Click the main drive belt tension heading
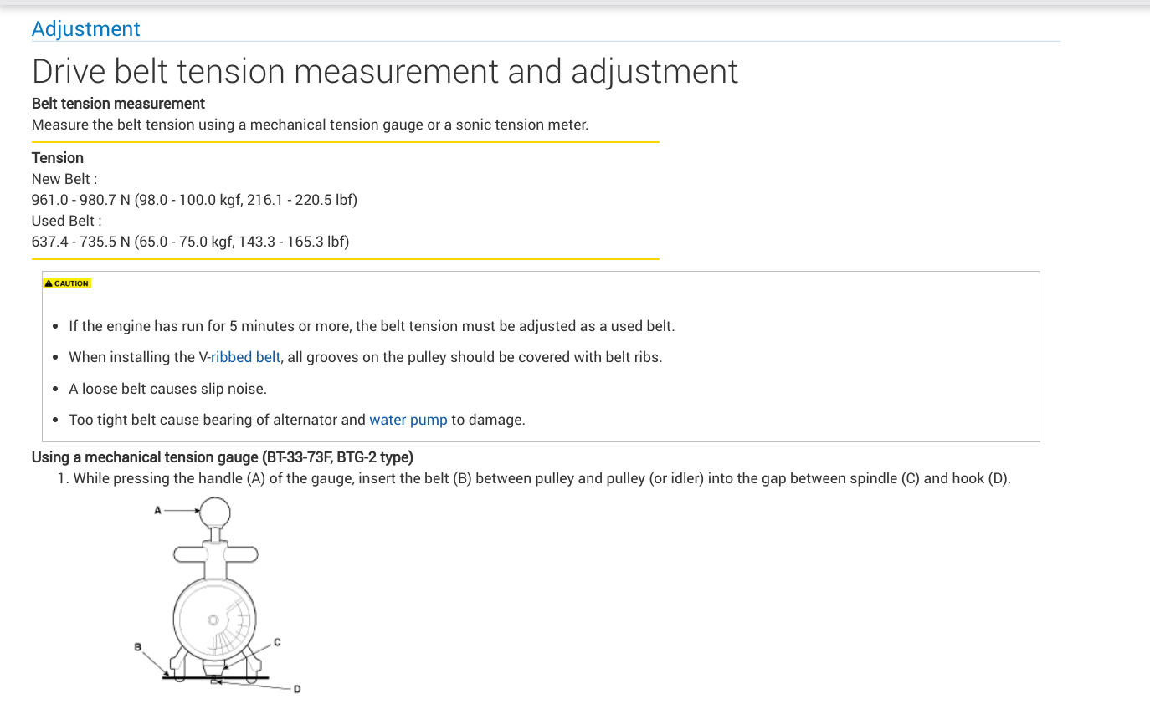This screenshot has height=704, width=1150. point(385,72)
